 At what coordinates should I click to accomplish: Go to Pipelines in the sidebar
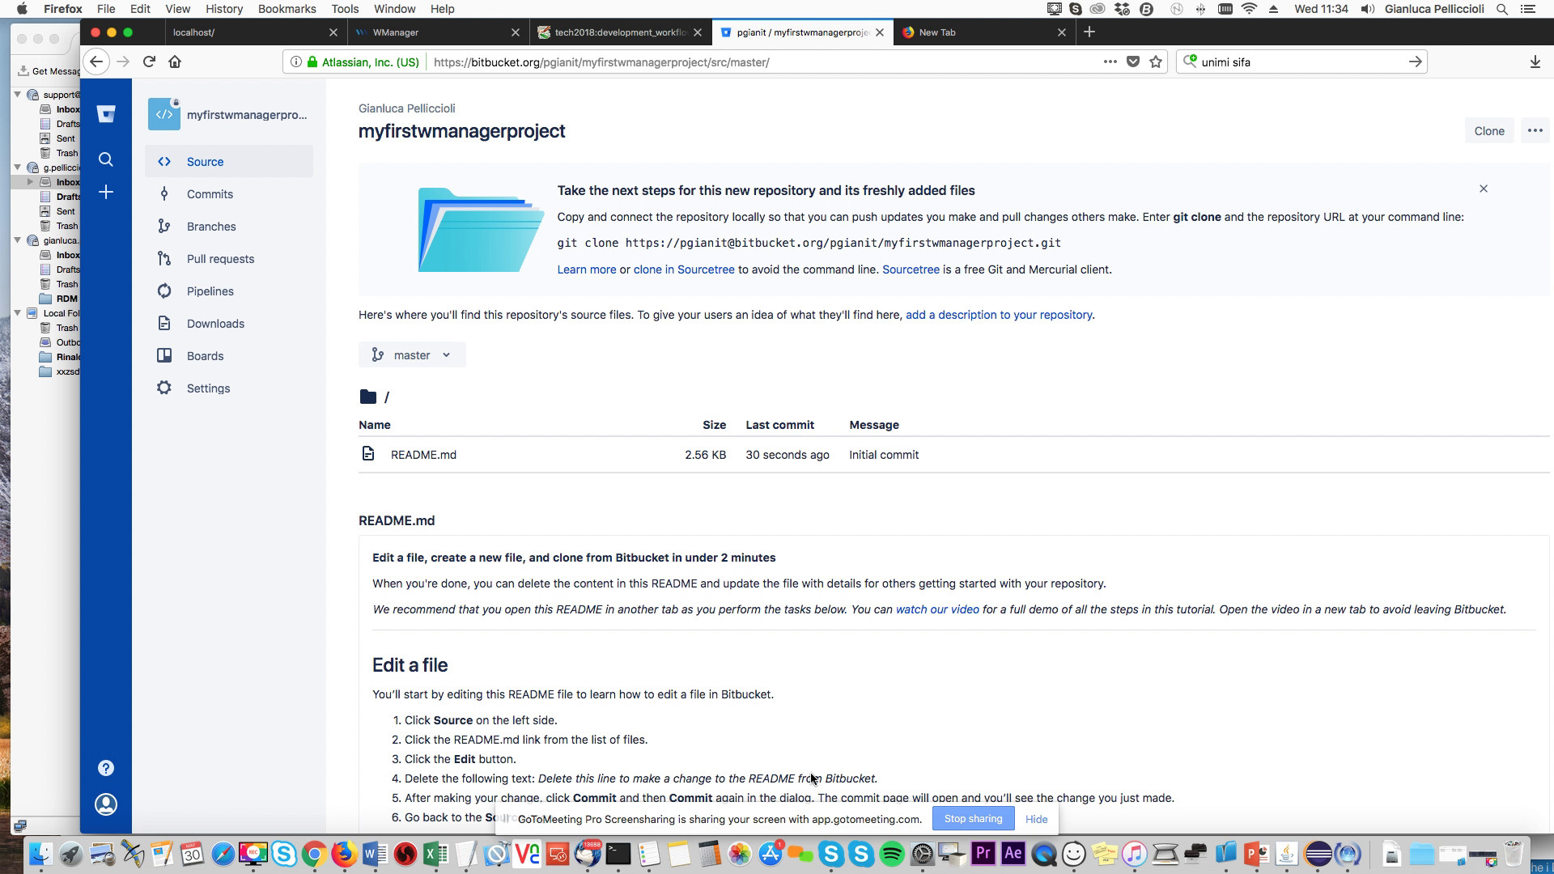tap(210, 291)
